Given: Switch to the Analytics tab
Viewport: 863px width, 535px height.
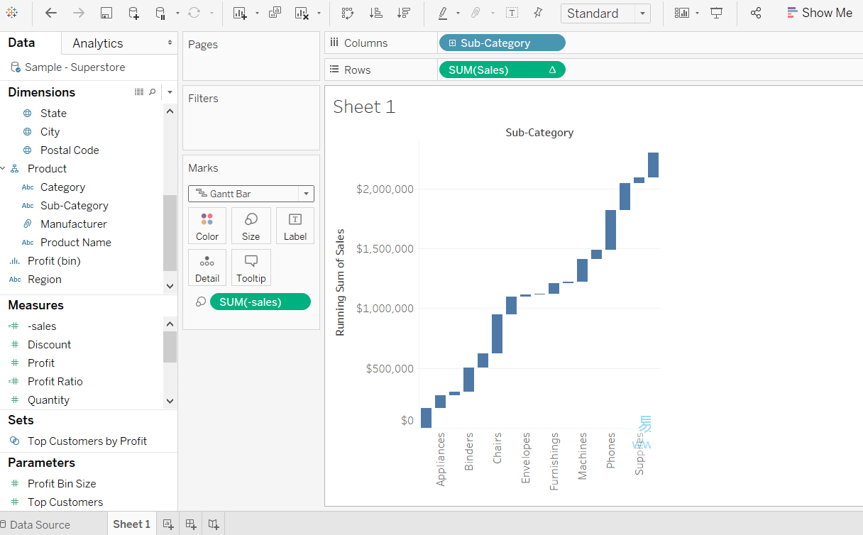Looking at the screenshot, I should [x=98, y=43].
